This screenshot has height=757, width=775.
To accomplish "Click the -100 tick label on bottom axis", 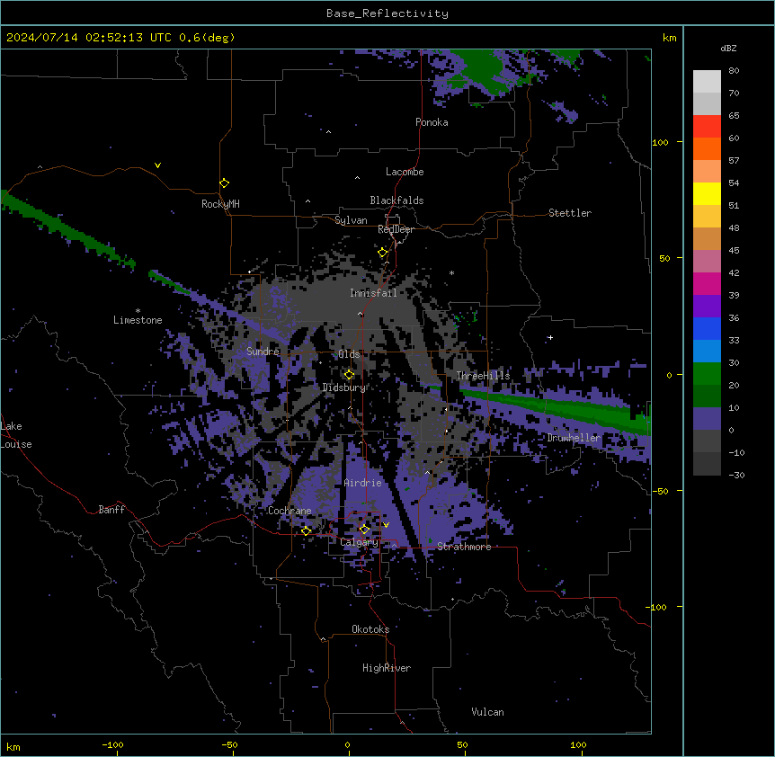I will pos(112,744).
